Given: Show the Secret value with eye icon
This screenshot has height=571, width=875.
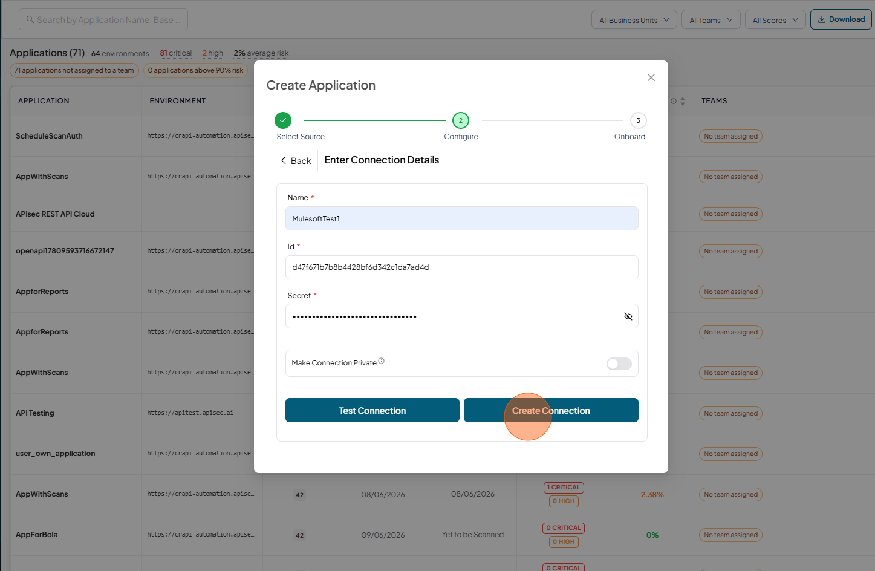Looking at the screenshot, I should tap(628, 316).
